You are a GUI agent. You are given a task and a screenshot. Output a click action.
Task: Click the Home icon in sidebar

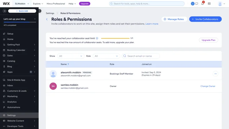4,39
